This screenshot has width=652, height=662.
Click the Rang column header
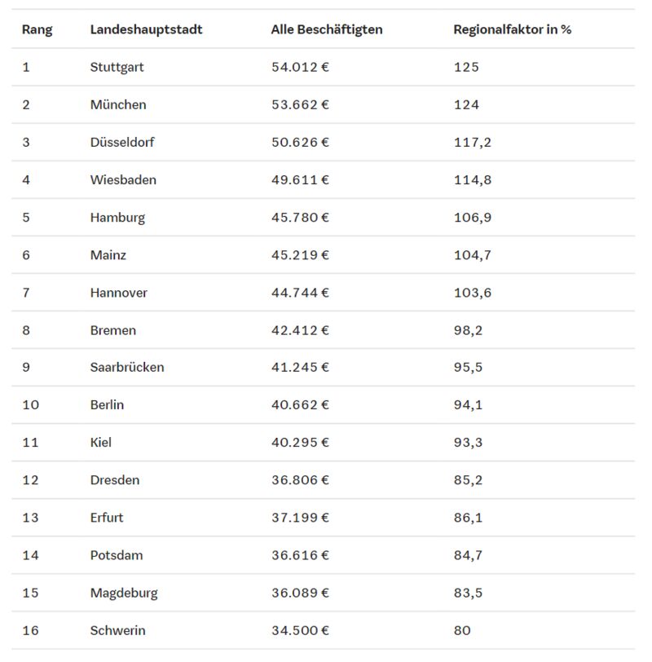[x=37, y=30]
